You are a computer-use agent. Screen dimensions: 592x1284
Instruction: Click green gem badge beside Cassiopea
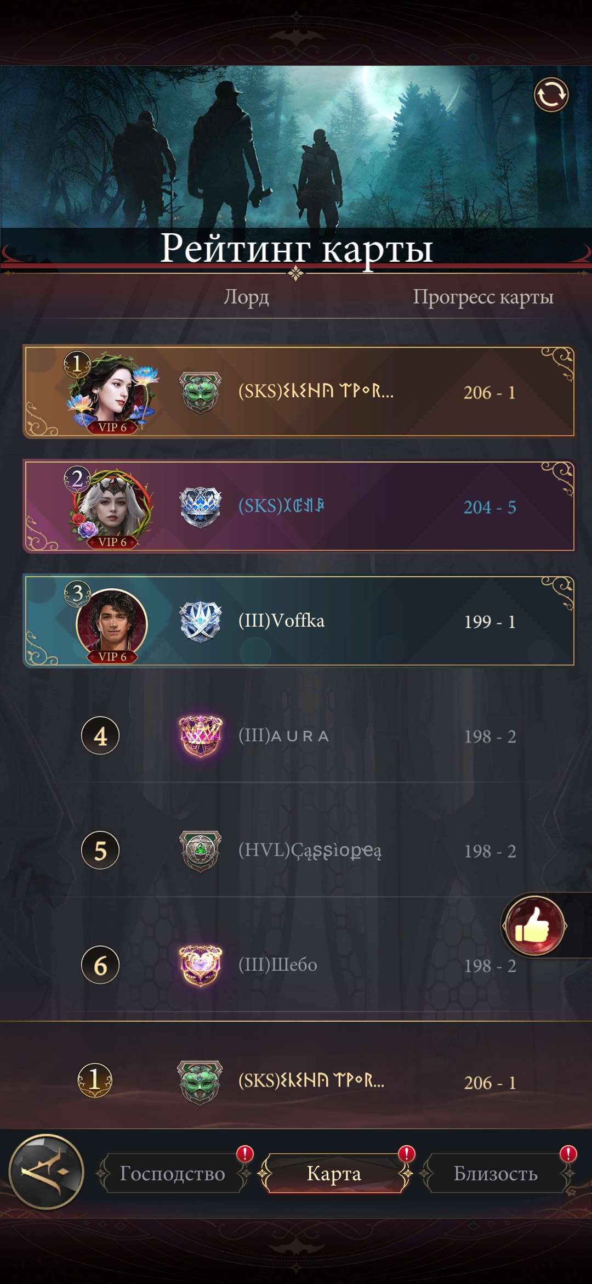click(201, 851)
